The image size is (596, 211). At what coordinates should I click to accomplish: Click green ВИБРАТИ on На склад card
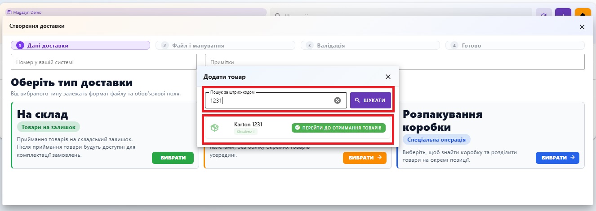point(173,158)
